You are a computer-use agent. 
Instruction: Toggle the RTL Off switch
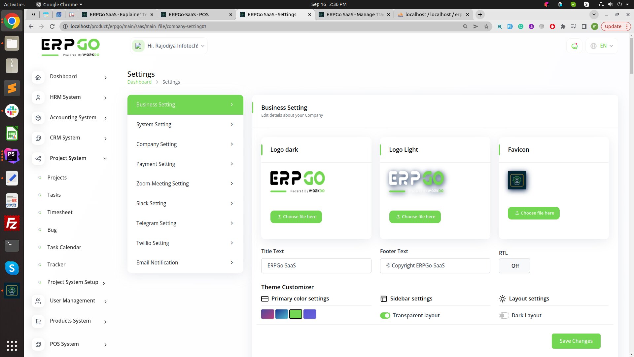(x=514, y=266)
